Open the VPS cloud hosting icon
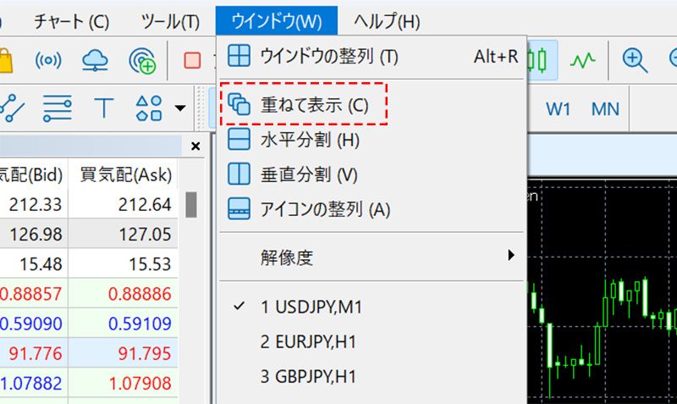This screenshot has width=677, height=404. click(x=95, y=60)
